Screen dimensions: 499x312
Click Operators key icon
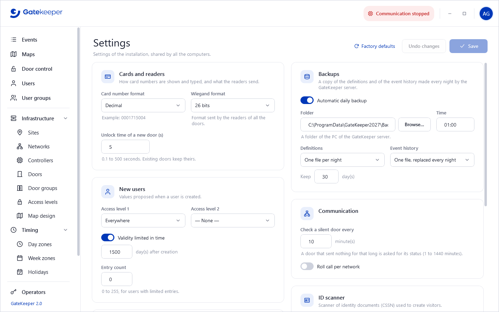[x=14, y=292]
